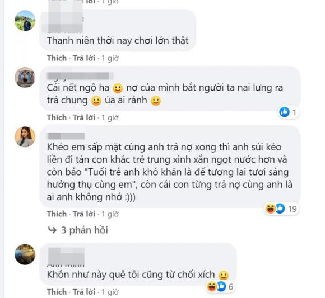Reply to the "Thanh niên thời nay" comment

84,58
